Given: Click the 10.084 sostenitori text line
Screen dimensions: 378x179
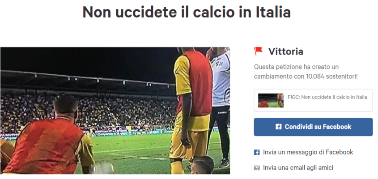Looking at the screenshot, I should (306, 77).
